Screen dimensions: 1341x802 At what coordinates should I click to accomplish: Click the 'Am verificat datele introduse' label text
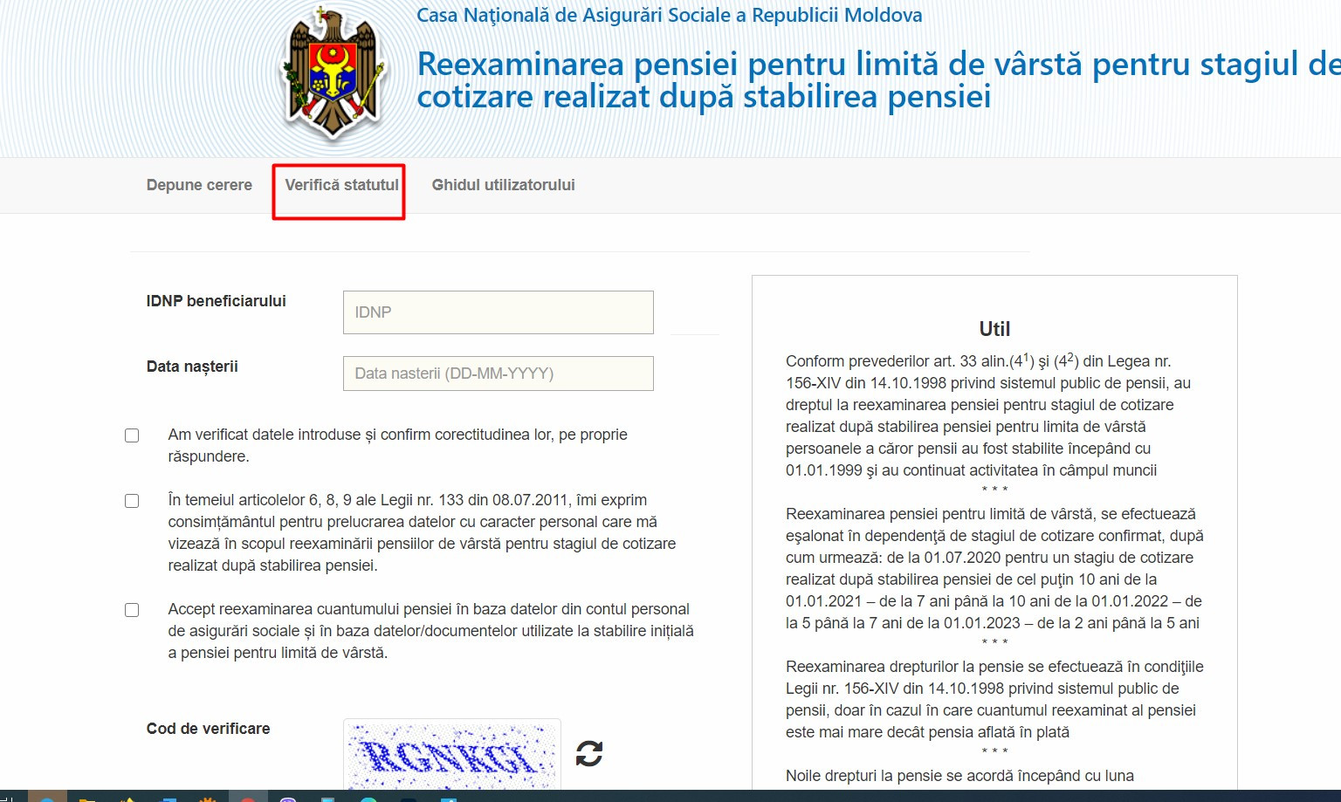(x=397, y=445)
